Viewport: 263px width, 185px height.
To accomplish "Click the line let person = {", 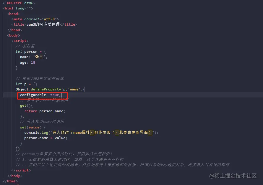I will (x=31, y=52).
